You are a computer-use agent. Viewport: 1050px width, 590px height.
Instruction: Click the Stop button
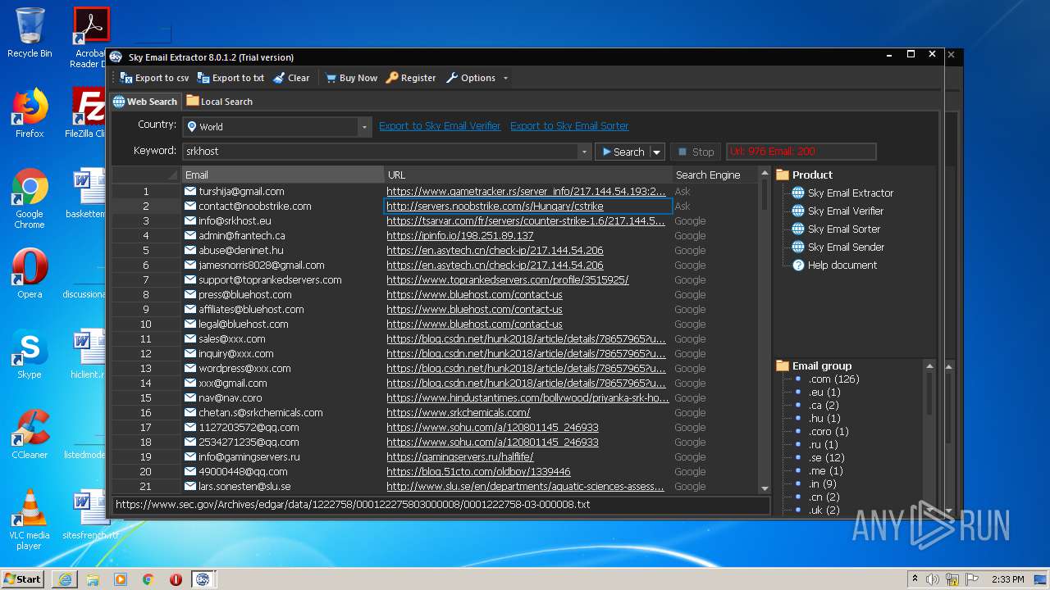click(696, 152)
